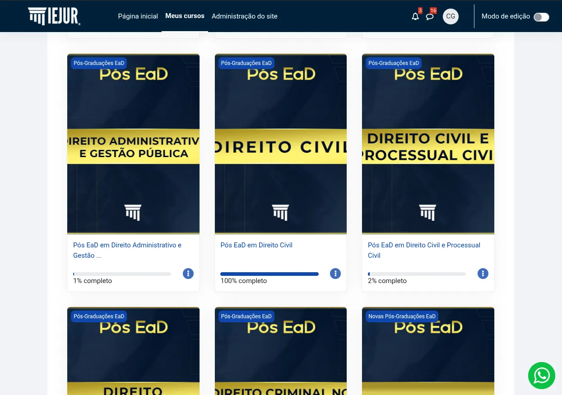The height and width of the screenshot is (395, 562).
Task: Open Pós EaD em Direito Civil course link
Action: pos(256,245)
